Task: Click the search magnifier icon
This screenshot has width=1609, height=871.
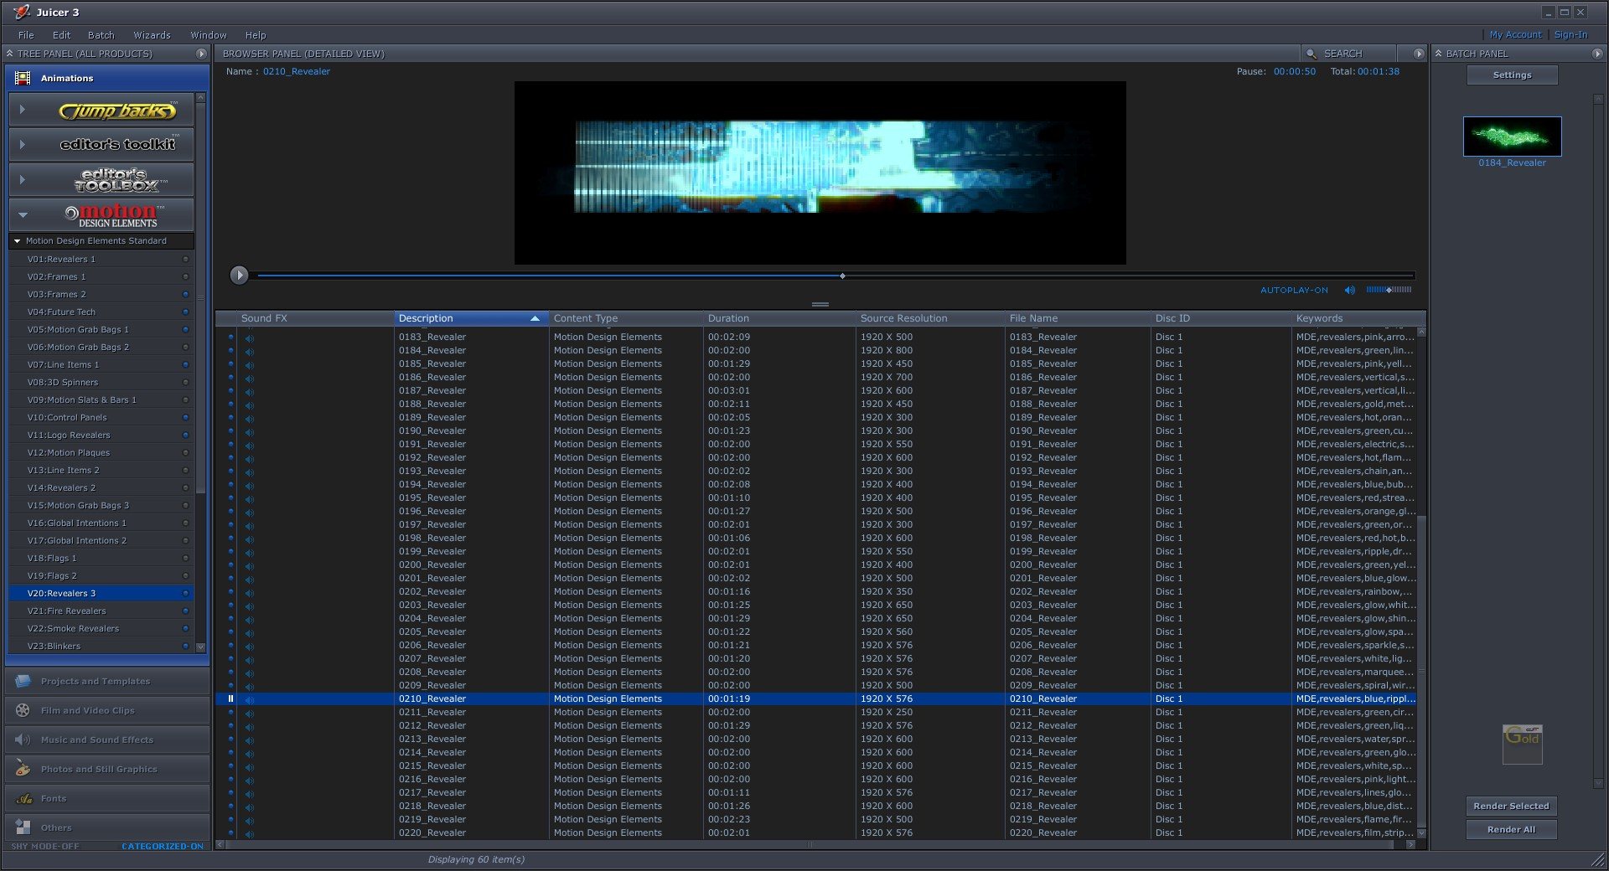Action: coord(1312,54)
